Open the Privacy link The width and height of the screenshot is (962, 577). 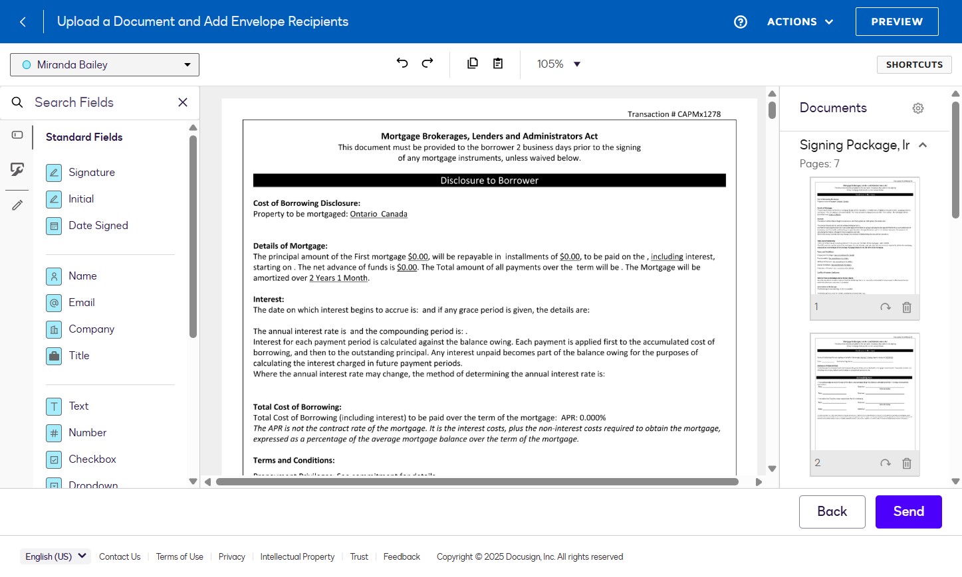[x=232, y=557]
